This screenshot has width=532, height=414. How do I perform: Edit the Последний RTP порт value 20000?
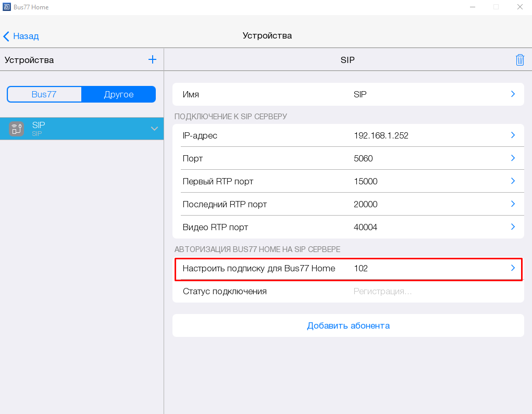(365, 204)
